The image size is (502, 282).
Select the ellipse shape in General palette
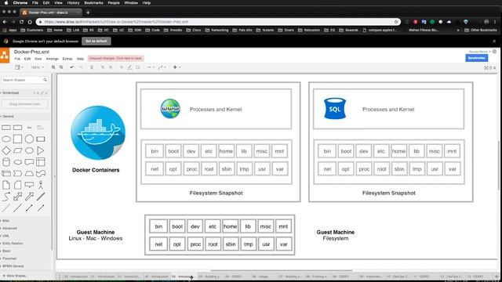point(6,139)
